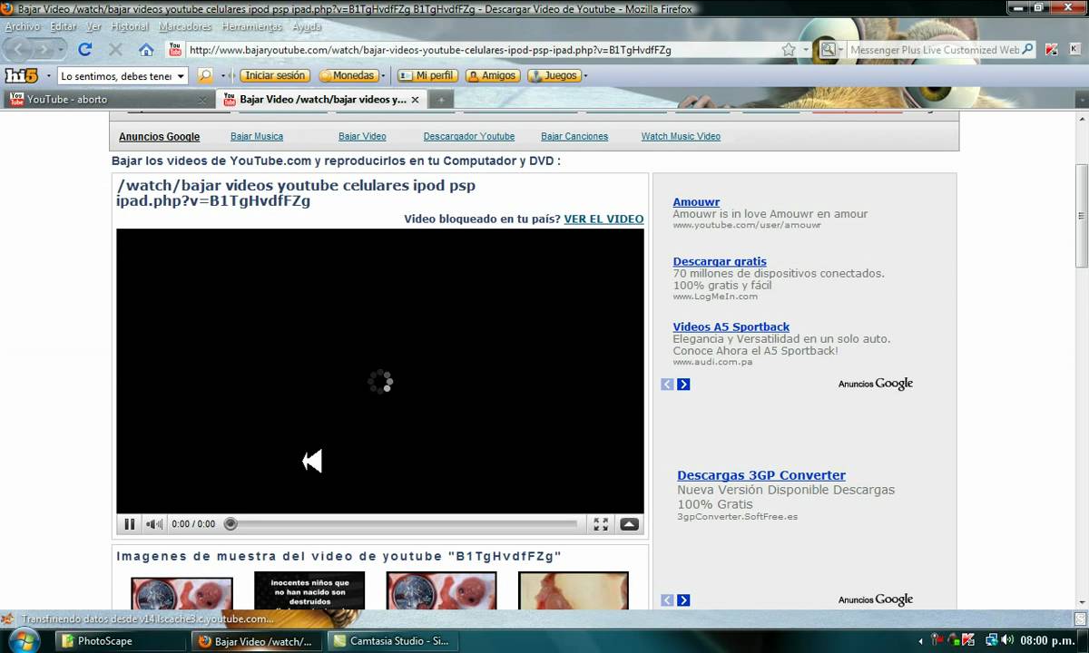Go back with the Firefox back arrow

[x=19, y=49]
